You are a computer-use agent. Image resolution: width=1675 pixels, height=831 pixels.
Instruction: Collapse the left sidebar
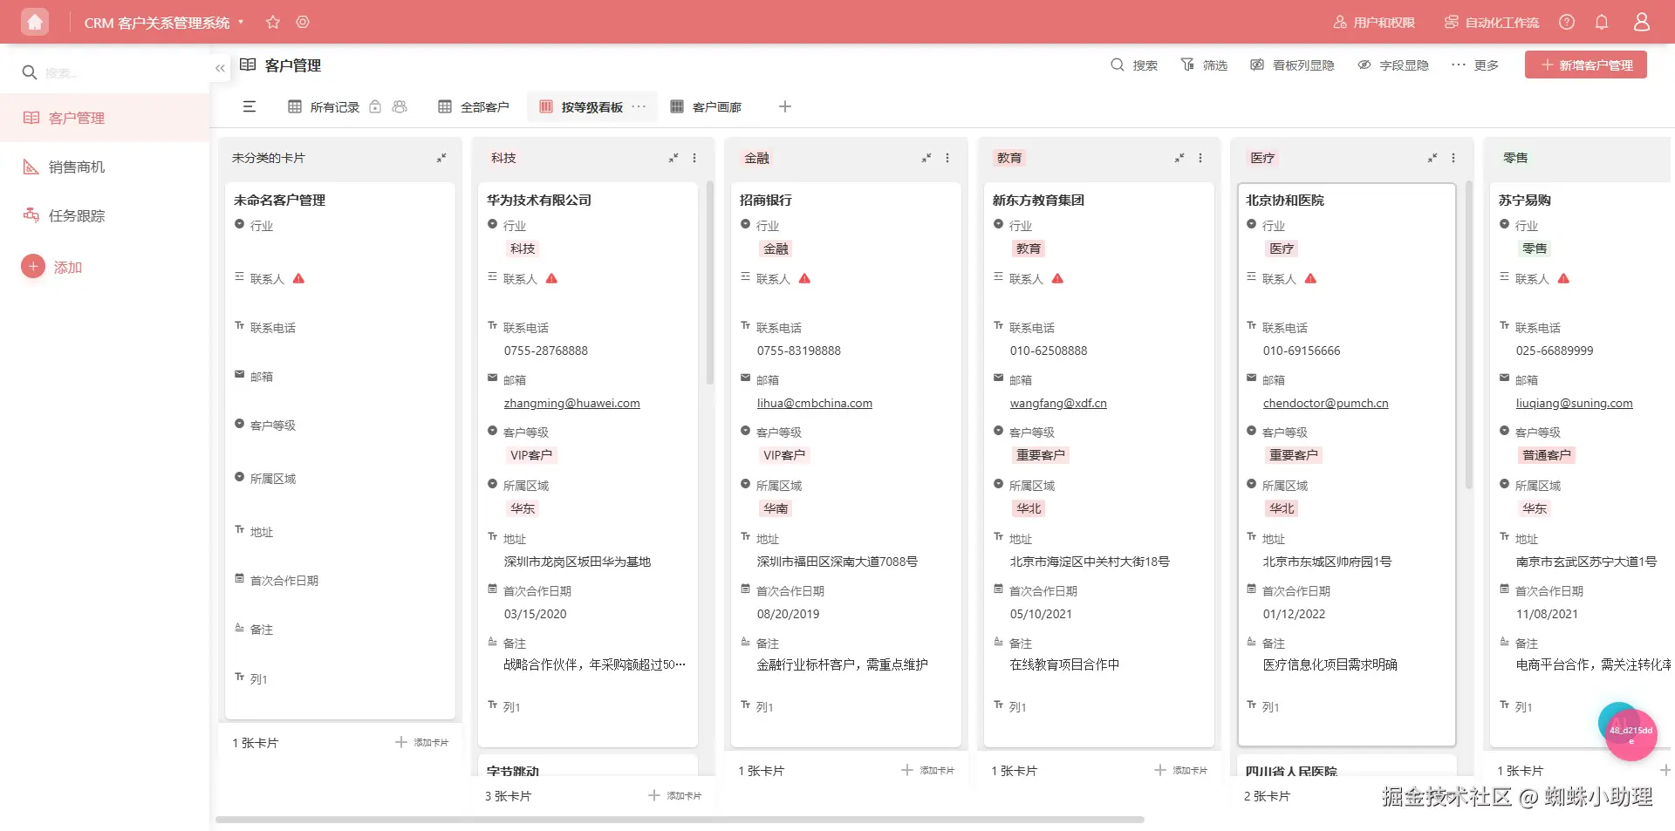point(220,67)
